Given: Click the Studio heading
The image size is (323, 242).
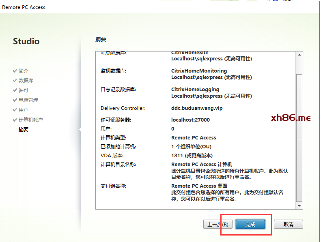Looking at the screenshot, I should pos(26,41).
